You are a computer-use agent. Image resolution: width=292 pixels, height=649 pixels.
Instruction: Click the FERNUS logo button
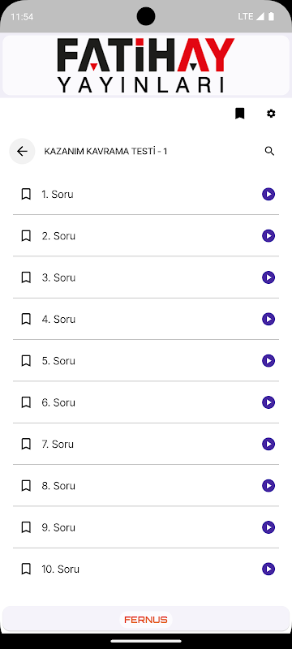pos(146,620)
